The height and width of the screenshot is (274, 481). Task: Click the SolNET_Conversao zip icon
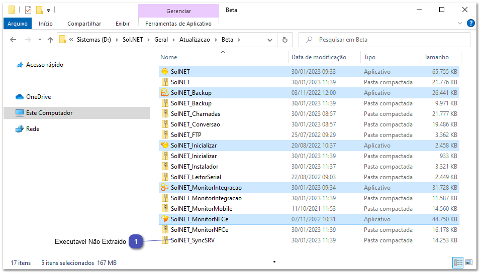(165, 124)
